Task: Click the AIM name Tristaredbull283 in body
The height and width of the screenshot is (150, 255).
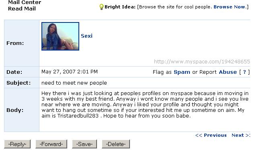Action: tap(78, 116)
